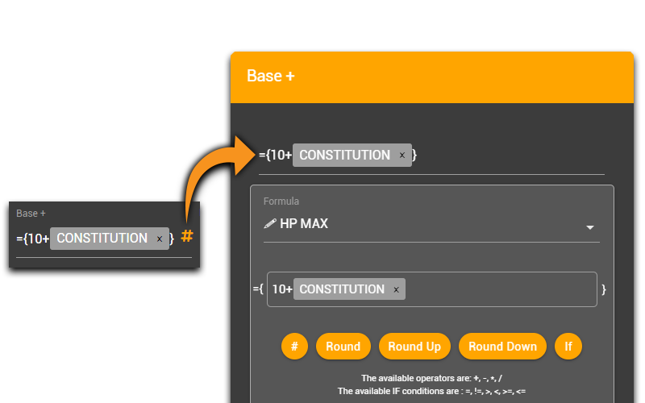Select CONSTITUTION tag on the dialog's top formula line
This screenshot has width=645, height=403.
344,155
